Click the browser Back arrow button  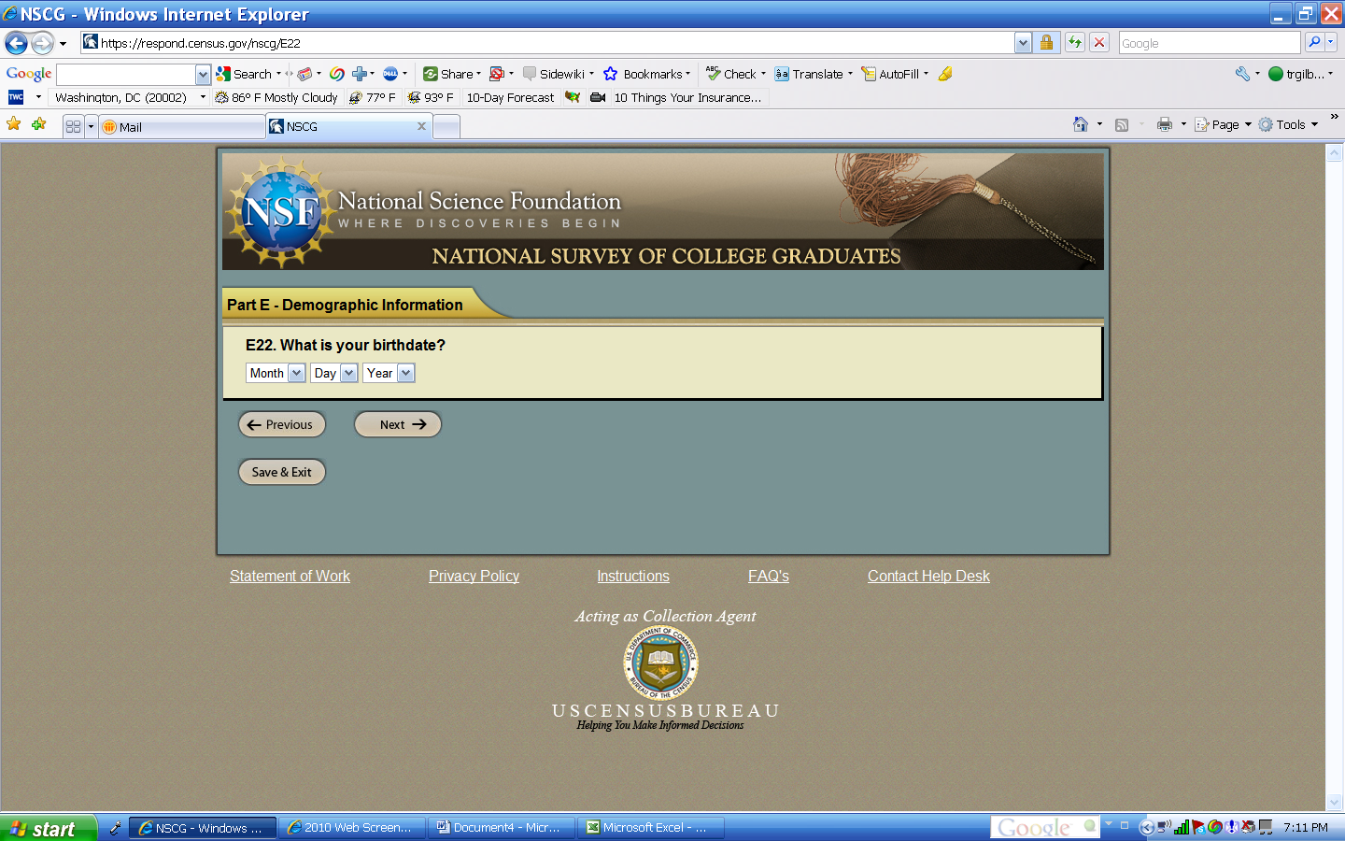pyautogui.click(x=17, y=43)
